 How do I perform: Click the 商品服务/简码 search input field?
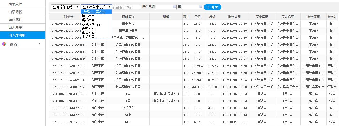point(126,7)
